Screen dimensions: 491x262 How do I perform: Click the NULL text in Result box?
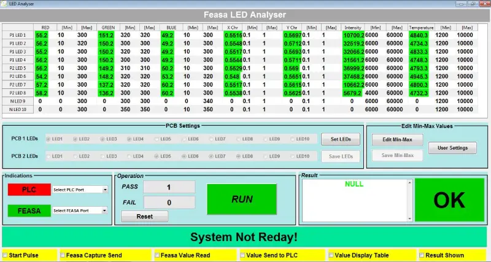354,184
